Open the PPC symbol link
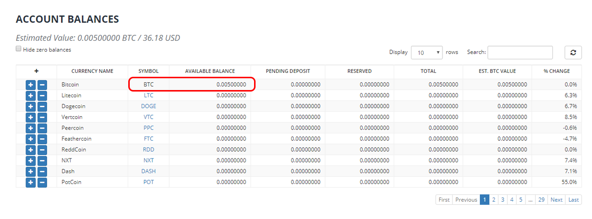Screen dimensions: 592x219 coord(148,128)
